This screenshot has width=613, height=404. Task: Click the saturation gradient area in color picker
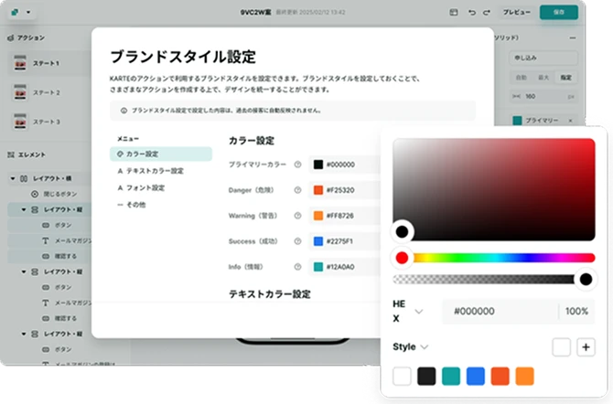[494, 189]
